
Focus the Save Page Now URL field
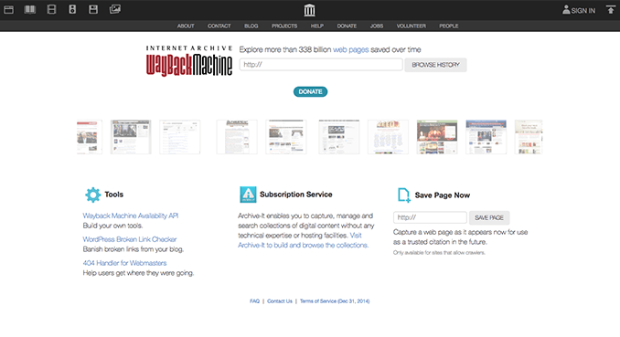point(430,217)
